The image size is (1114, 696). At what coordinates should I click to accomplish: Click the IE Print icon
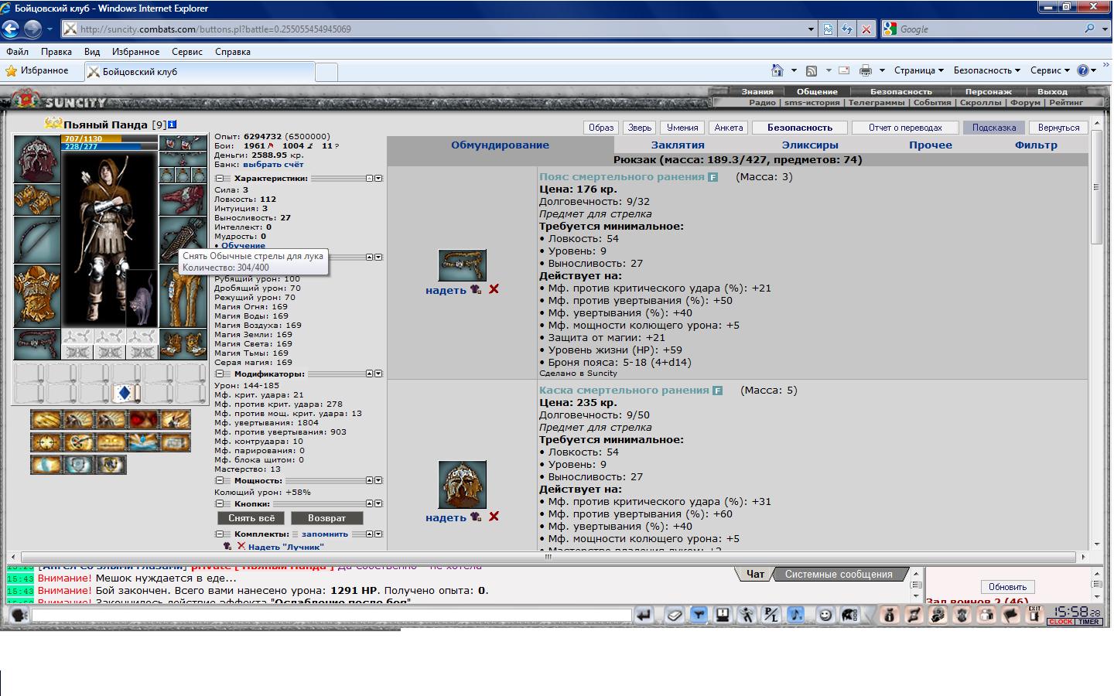point(866,70)
